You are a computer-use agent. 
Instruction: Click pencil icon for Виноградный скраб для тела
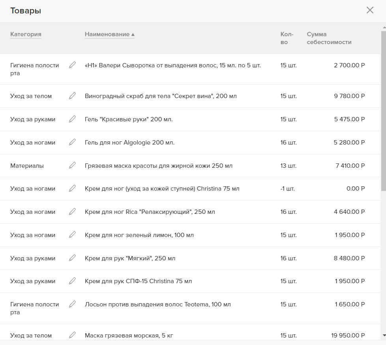[73, 96]
